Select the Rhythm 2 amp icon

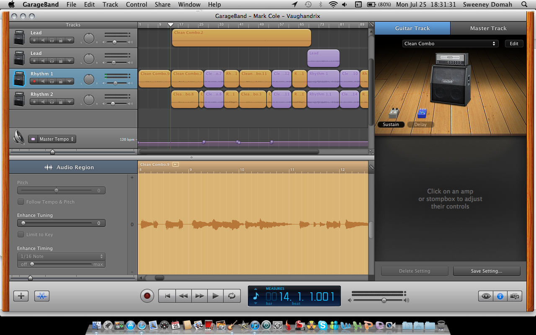coord(19,99)
